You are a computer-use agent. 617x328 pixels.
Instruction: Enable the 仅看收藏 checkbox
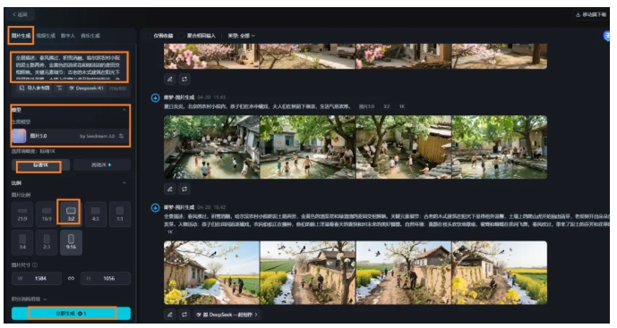(148, 36)
